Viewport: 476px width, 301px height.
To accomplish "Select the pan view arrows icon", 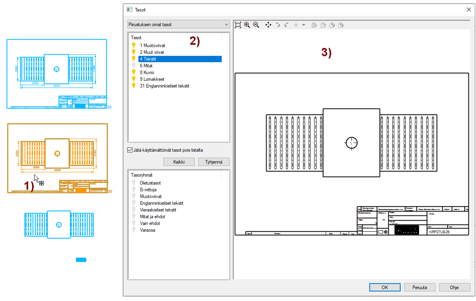I will tap(268, 25).
